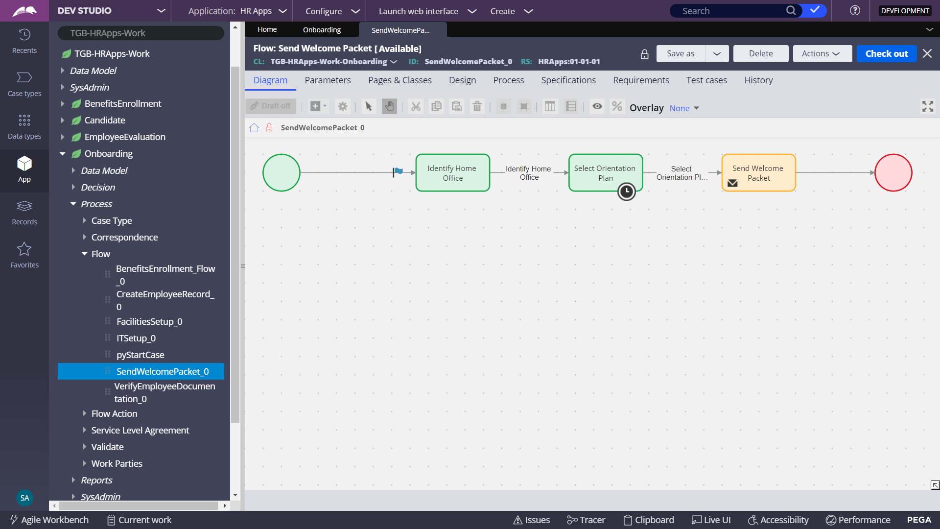Click the search magnifier icon

791,11
